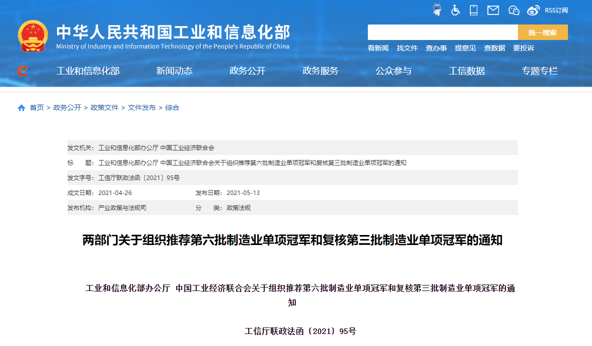Screen dimensions: 592x346
Task: Click the 查数据 quick link
Action: click(494, 48)
